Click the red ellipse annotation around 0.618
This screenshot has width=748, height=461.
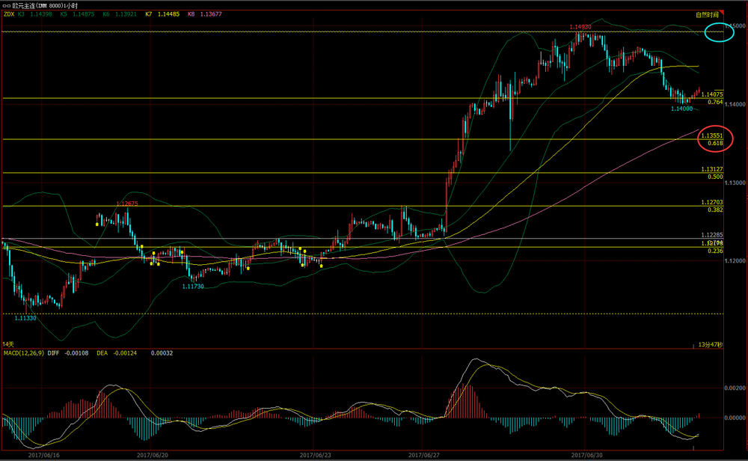pyautogui.click(x=716, y=138)
